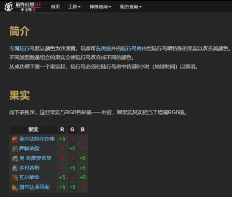
Task: Click the 奥·哥摩罗浆果 fruit icon
Action: 15,159
